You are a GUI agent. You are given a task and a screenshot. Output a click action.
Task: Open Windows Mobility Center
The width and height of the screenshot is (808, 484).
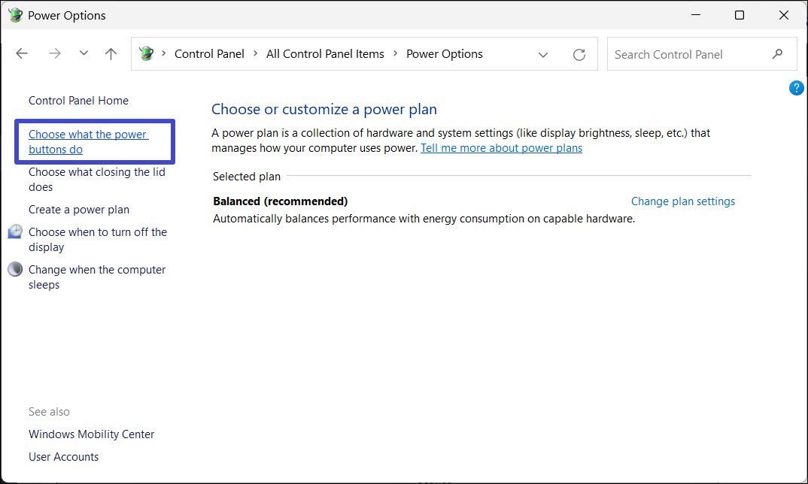[x=91, y=434]
